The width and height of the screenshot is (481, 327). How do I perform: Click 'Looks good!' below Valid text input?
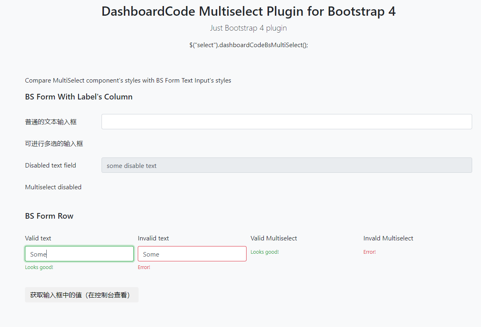click(x=39, y=267)
